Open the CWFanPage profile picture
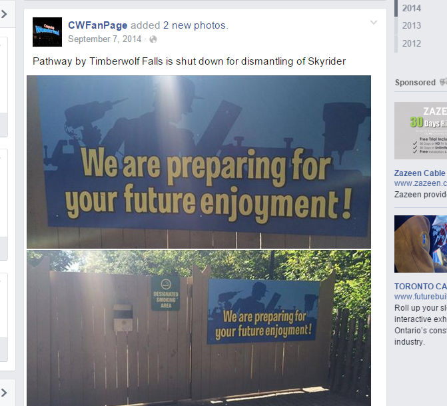Image resolution: width=447 pixels, height=406 pixels. pyautogui.click(x=47, y=32)
